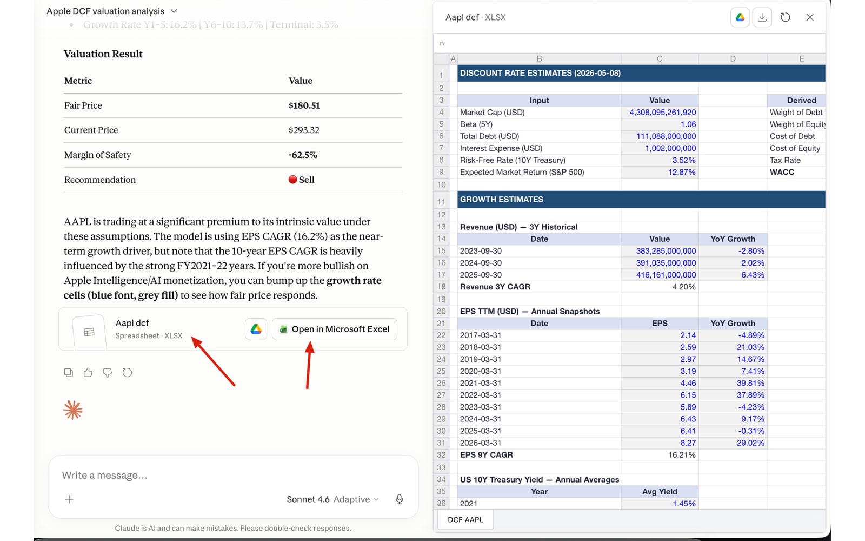Click Fair Price value $180.51 in chat table

pyautogui.click(x=304, y=105)
